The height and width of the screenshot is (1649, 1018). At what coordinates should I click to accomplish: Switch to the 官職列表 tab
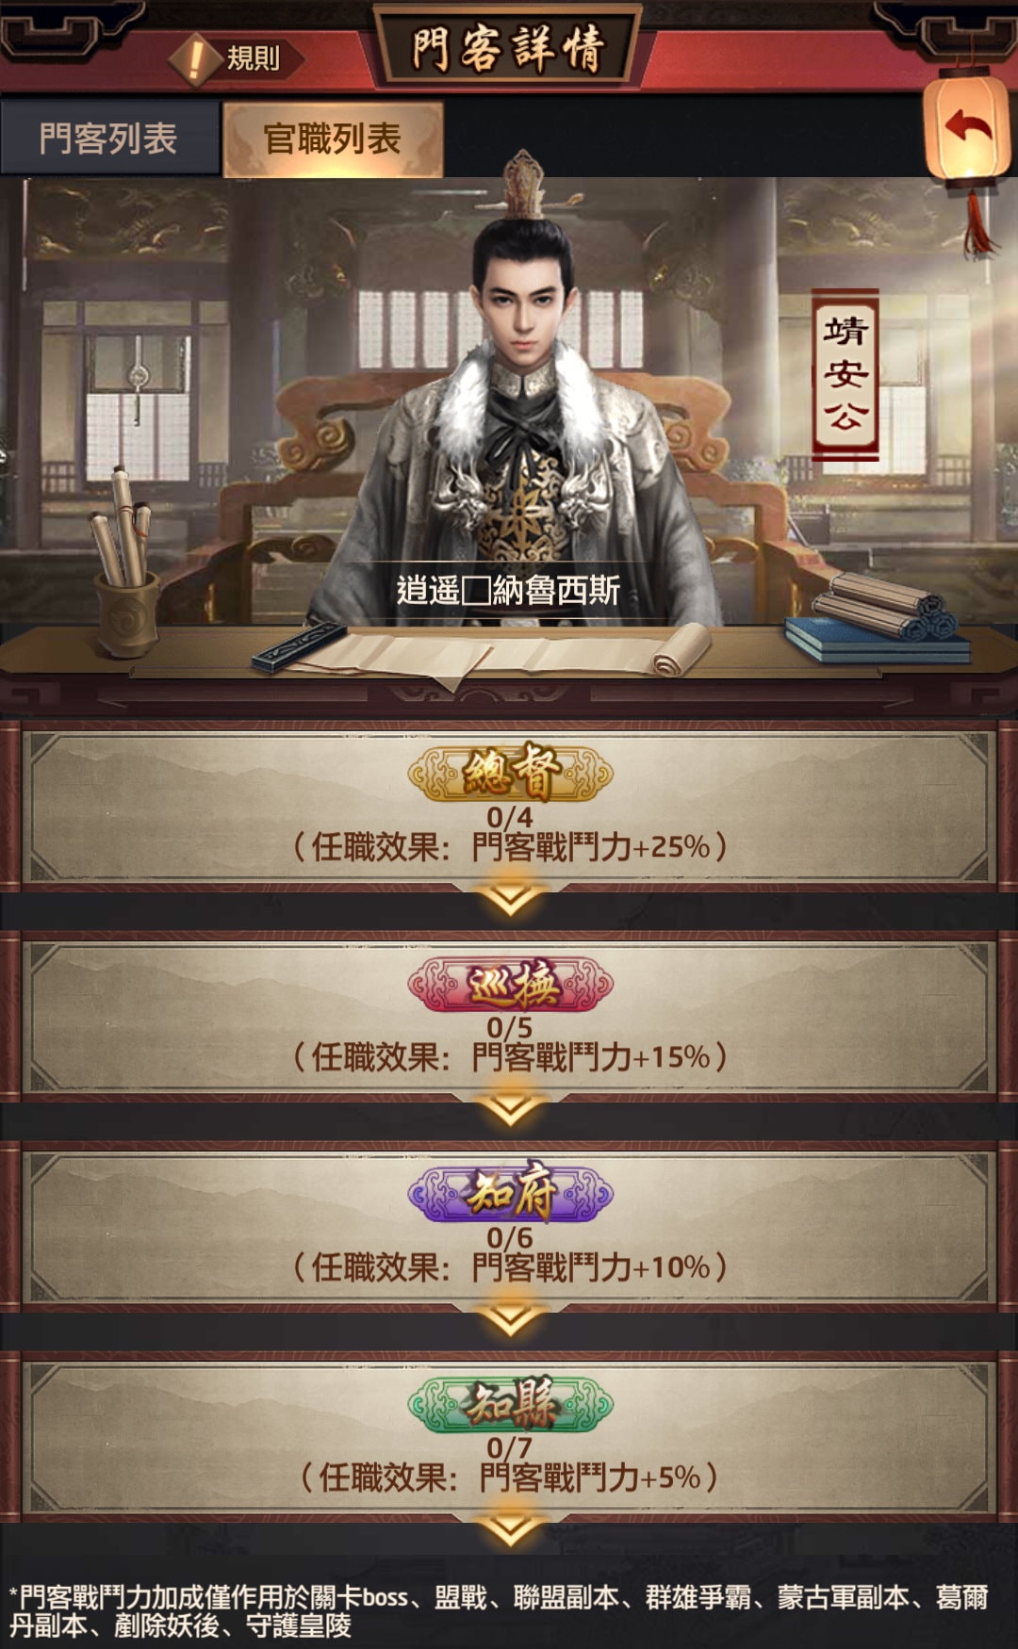tap(333, 139)
